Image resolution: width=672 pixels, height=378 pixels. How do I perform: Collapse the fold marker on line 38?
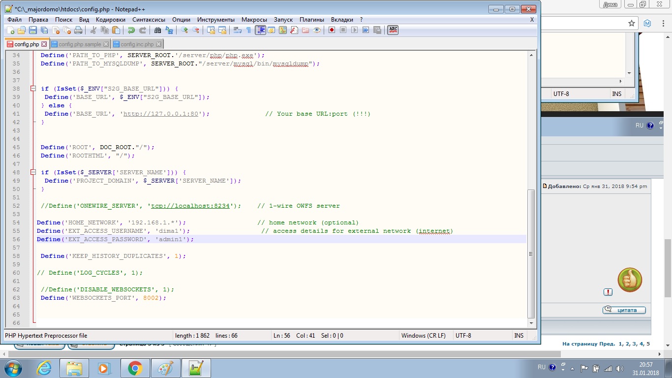[x=33, y=89]
